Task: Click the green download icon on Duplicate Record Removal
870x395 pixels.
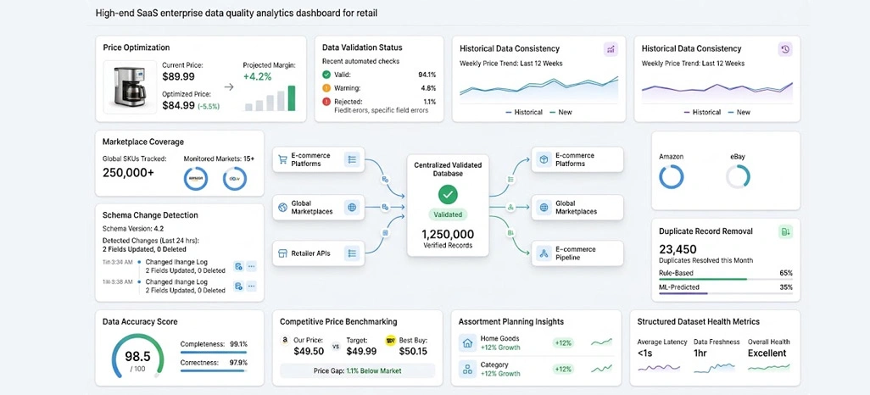Action: pos(785,231)
